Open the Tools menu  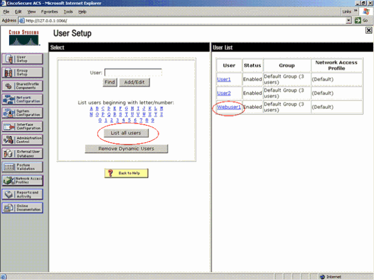(x=68, y=11)
